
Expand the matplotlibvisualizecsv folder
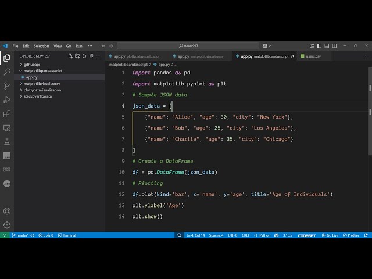pyautogui.click(x=42, y=84)
